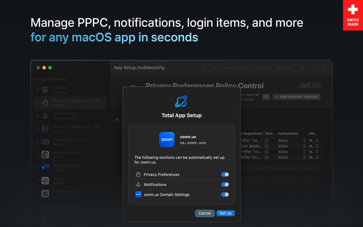Click the filter lines icon before iOS

204,68
